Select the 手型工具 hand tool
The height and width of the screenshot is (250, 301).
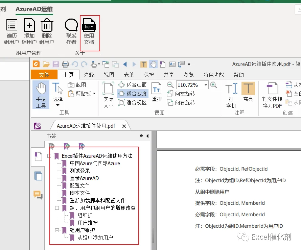(x=41, y=95)
